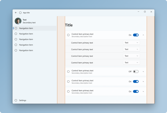Click the circle icon in the expanded card header
The height and width of the screenshot is (113, 167).
(68, 35)
